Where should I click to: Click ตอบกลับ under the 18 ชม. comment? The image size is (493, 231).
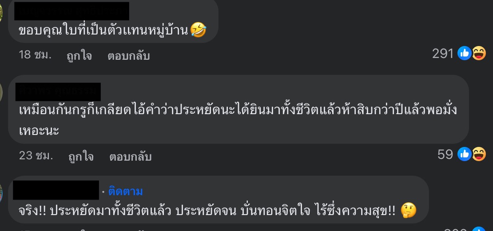tap(129, 56)
